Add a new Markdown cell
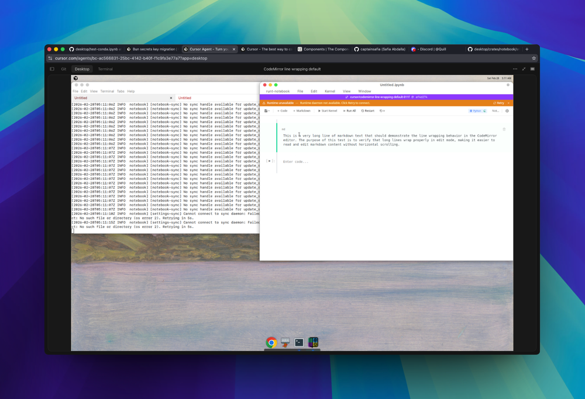Screen dimensions: 585x399 (302, 110)
